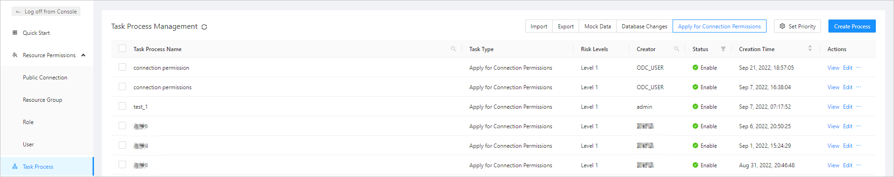Edit the test_1 process
894x177 pixels.
(x=847, y=107)
